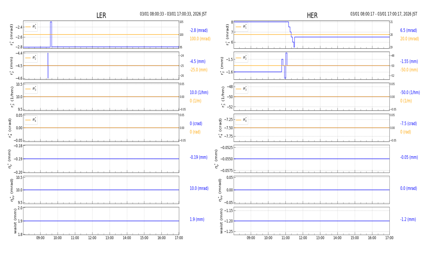Click the ∂r2* legend in the HER plot
The width and height of the screenshot is (421, 258).
242,58
